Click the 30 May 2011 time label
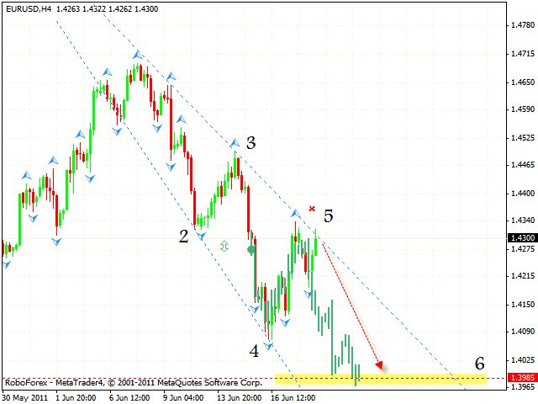Viewport: 538px width, 404px height. (x=25, y=398)
